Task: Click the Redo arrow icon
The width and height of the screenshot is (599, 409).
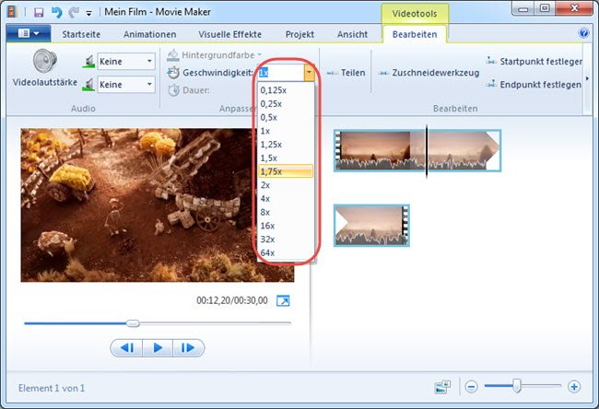Action: (x=74, y=13)
